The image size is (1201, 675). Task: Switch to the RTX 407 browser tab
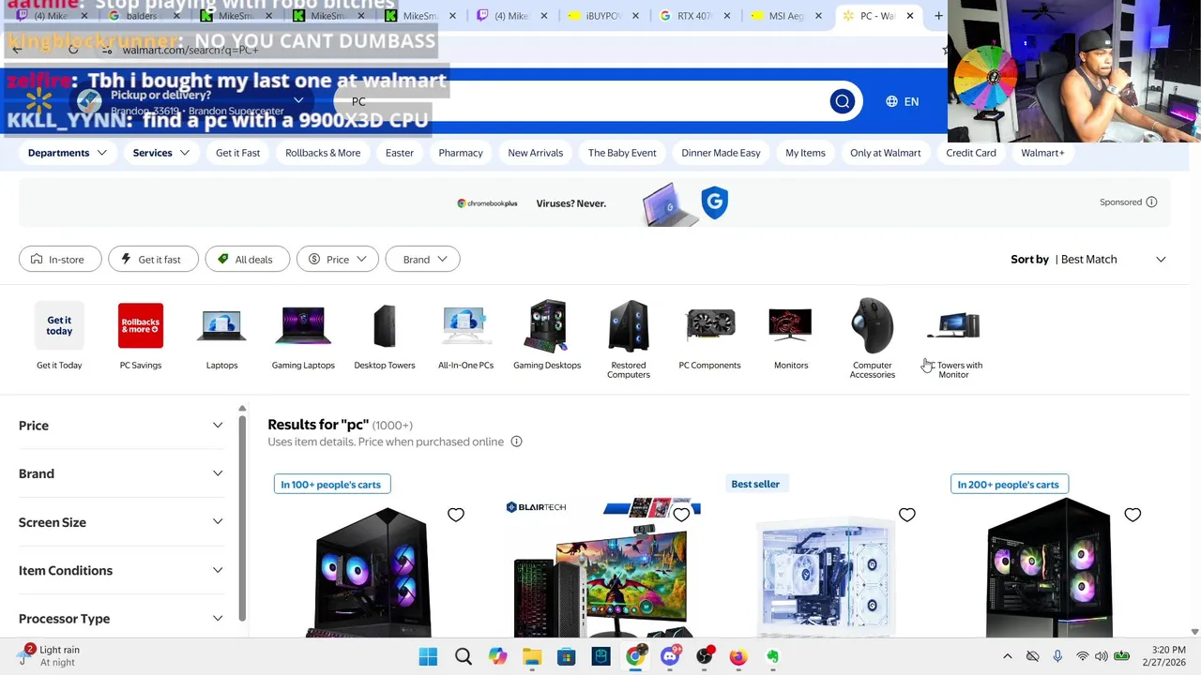(x=694, y=16)
